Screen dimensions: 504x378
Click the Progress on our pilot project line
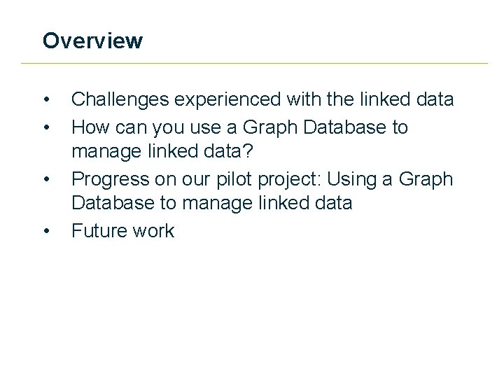(262, 179)
